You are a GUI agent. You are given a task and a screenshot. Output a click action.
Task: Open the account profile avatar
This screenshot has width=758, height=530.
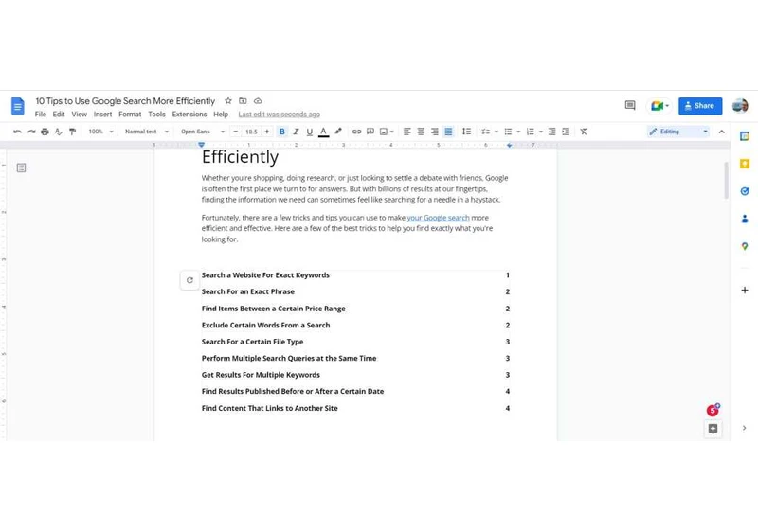click(740, 106)
